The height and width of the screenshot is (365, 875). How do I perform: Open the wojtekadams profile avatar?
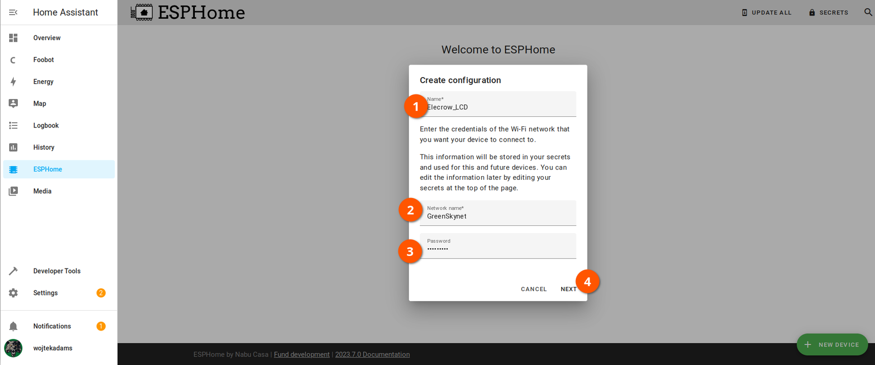(x=13, y=348)
